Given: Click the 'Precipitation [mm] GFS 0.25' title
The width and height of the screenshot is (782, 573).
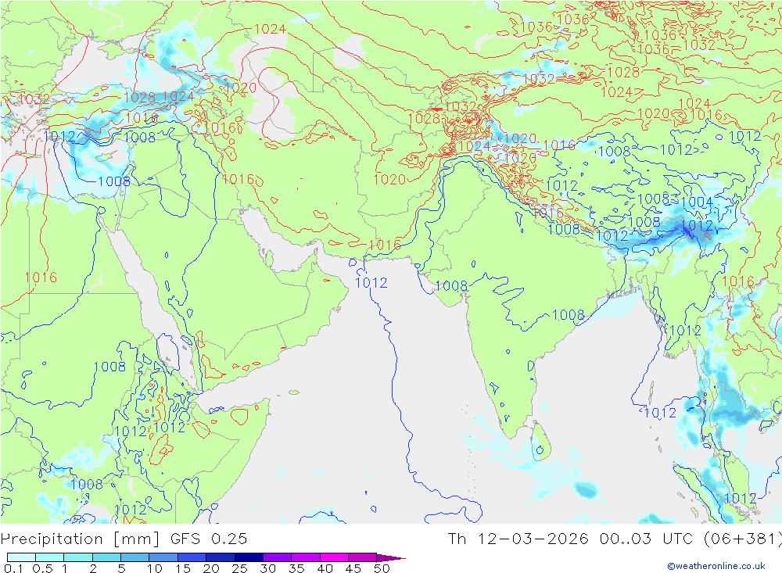Looking at the screenshot, I should [x=124, y=539].
